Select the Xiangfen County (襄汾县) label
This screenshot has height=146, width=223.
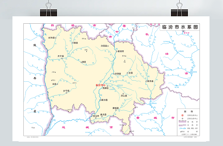104,100
